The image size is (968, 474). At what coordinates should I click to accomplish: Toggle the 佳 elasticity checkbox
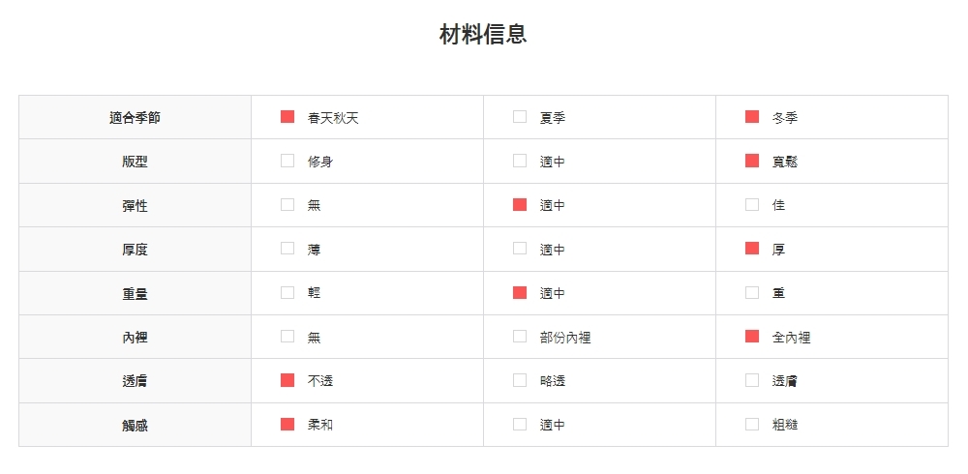752,205
